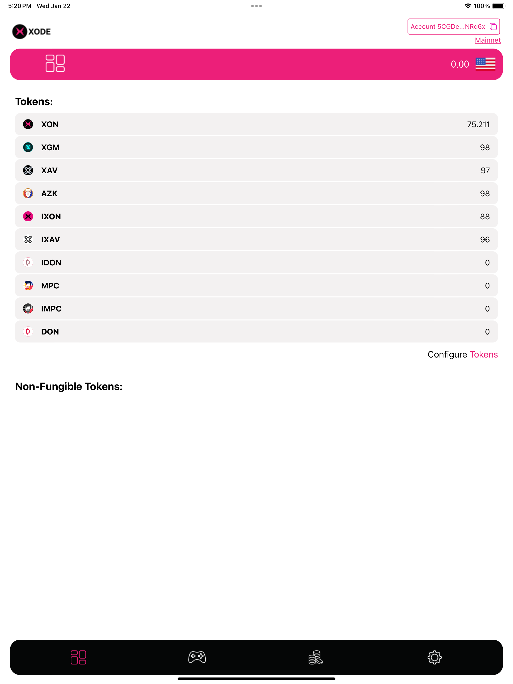Open the games tab controller icon
The height and width of the screenshot is (684, 513).
click(197, 657)
